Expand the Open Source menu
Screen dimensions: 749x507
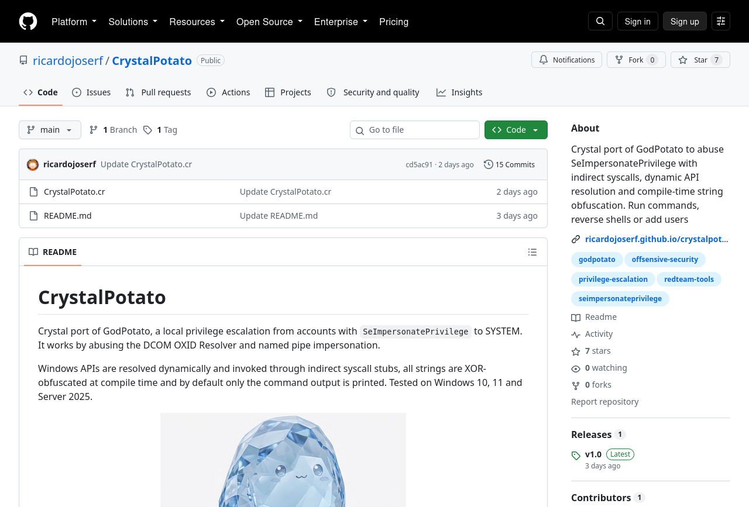tap(270, 22)
